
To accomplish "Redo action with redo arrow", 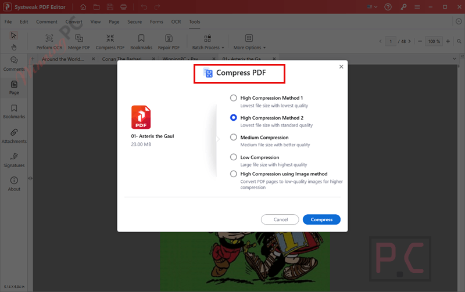I will click(x=157, y=7).
